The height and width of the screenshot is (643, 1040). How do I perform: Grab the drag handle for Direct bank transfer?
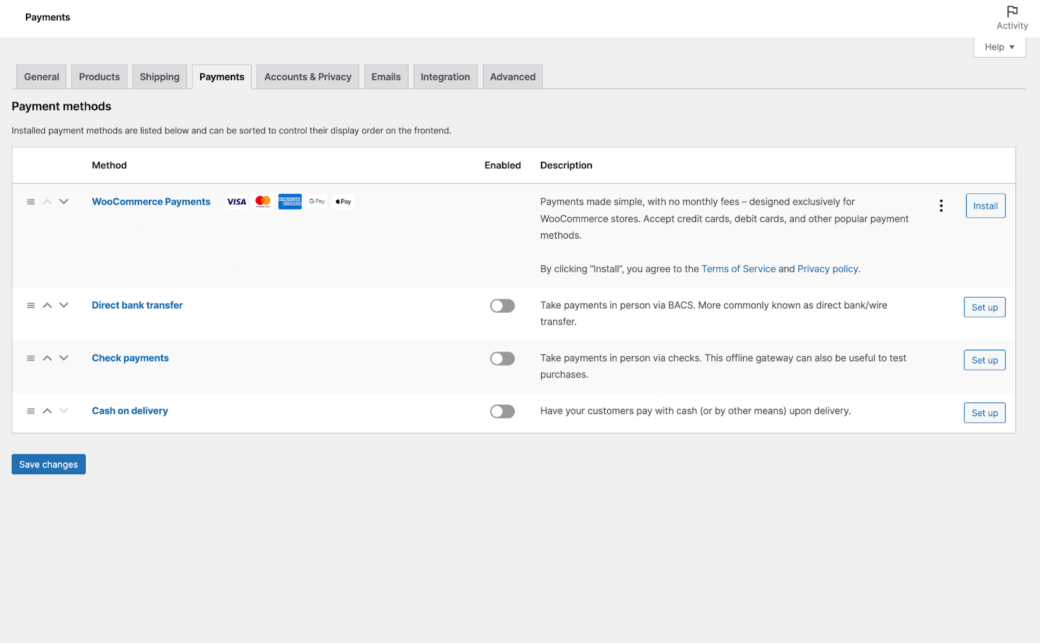31,306
